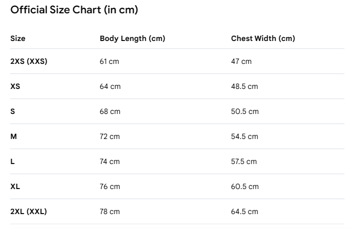Screen dimensions: 354x229
Task: Select the 50.5 cm chest width cell
Action: (x=245, y=111)
